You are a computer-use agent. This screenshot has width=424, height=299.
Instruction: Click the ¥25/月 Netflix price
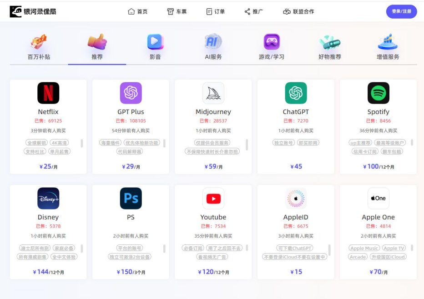(x=48, y=166)
